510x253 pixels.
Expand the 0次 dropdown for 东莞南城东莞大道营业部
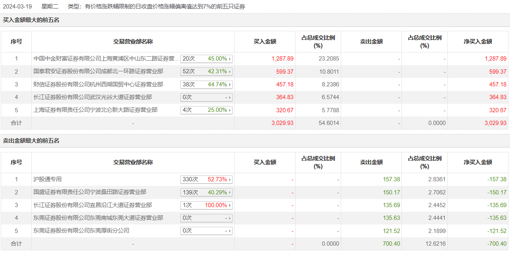(x=206, y=218)
